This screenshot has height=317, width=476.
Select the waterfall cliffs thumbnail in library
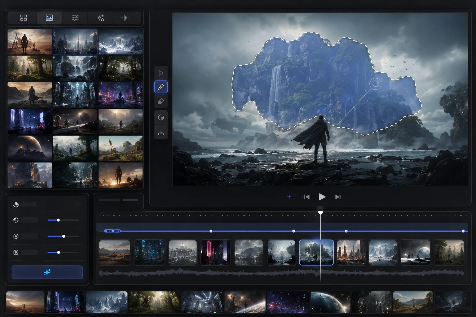(75, 68)
